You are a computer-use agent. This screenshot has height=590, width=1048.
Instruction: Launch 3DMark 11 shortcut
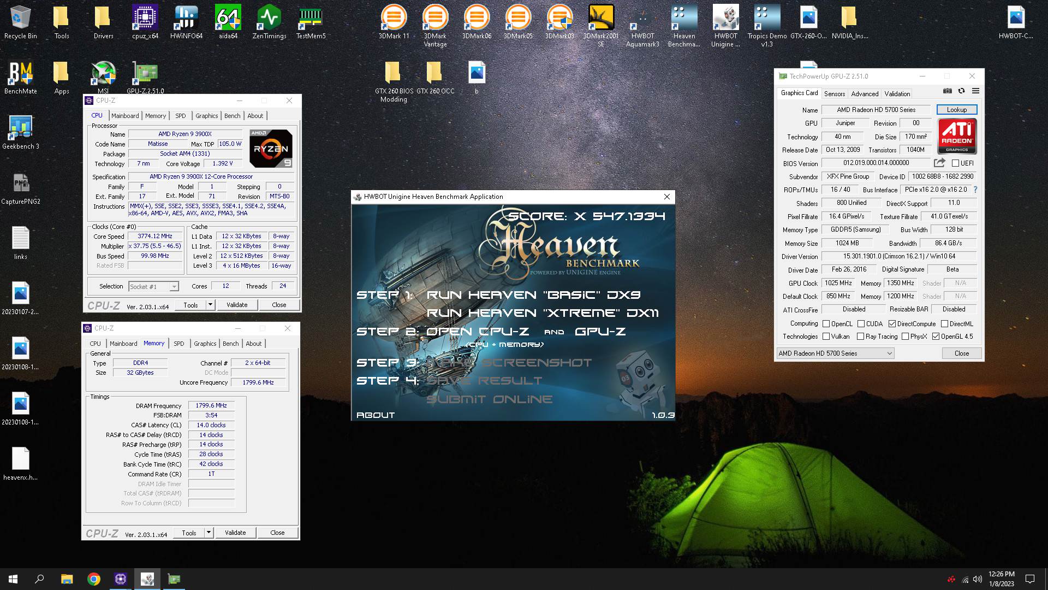coord(394,22)
